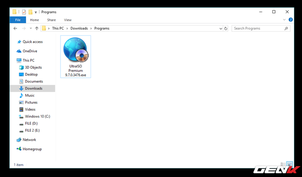
Task: Open the FILE (D:) drive icon
Action: click(x=21, y=124)
